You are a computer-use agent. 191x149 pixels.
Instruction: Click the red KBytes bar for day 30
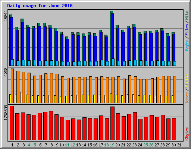(174, 129)
